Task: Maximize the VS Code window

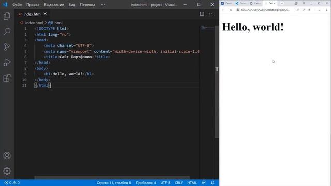Action: (199, 5)
